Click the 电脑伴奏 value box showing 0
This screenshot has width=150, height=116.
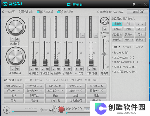click(53, 69)
